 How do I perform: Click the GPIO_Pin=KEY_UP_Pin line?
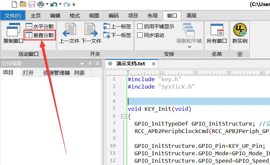pyautogui.click(x=200, y=146)
